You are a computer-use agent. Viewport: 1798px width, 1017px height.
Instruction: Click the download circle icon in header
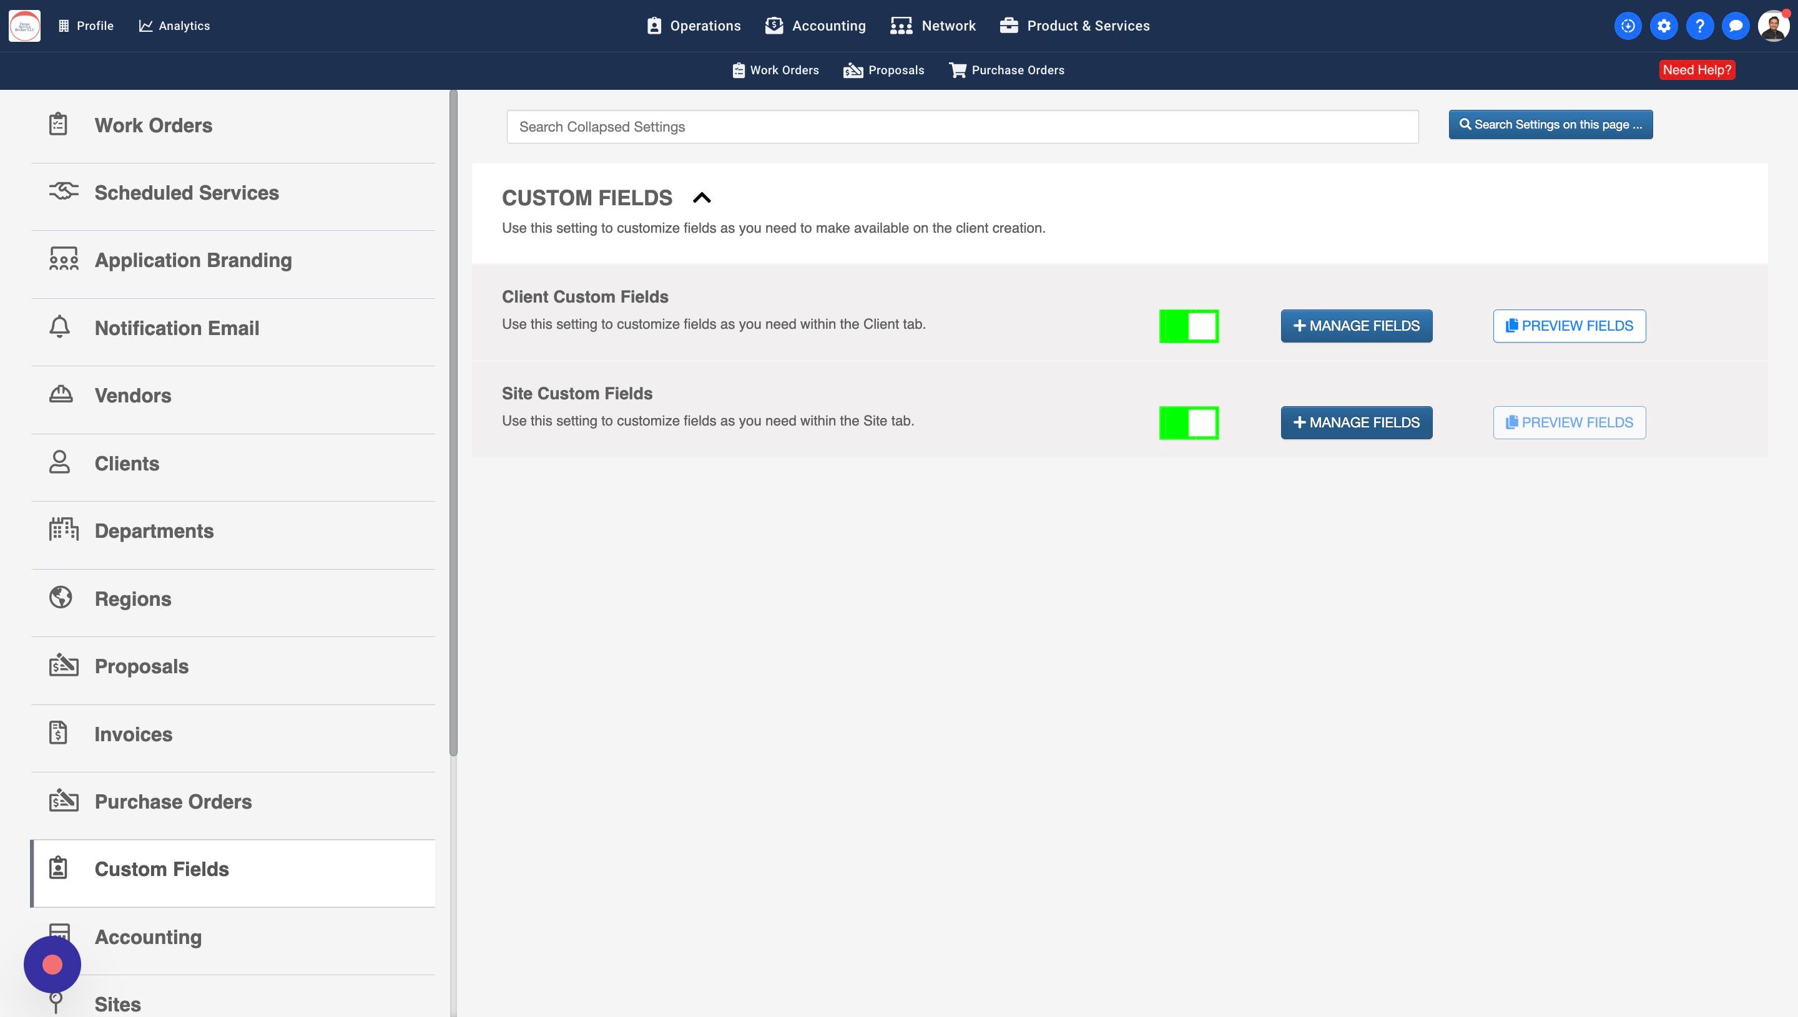(1628, 26)
